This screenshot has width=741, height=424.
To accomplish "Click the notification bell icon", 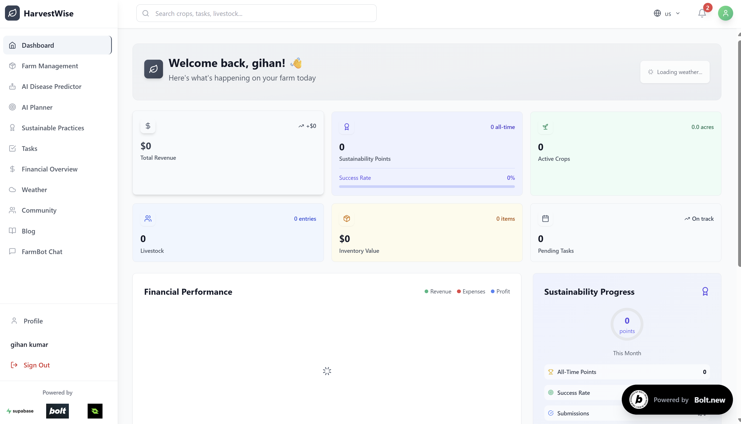I will point(702,13).
